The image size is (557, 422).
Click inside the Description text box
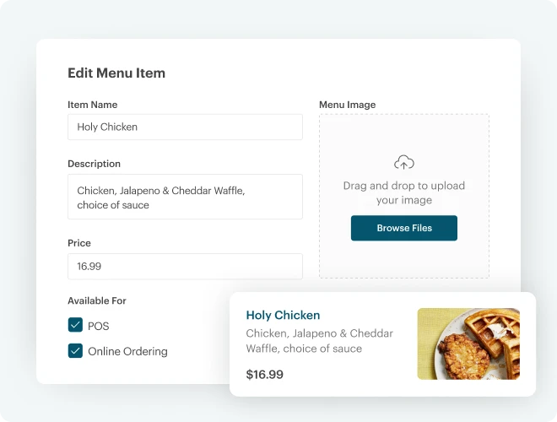[x=185, y=197]
